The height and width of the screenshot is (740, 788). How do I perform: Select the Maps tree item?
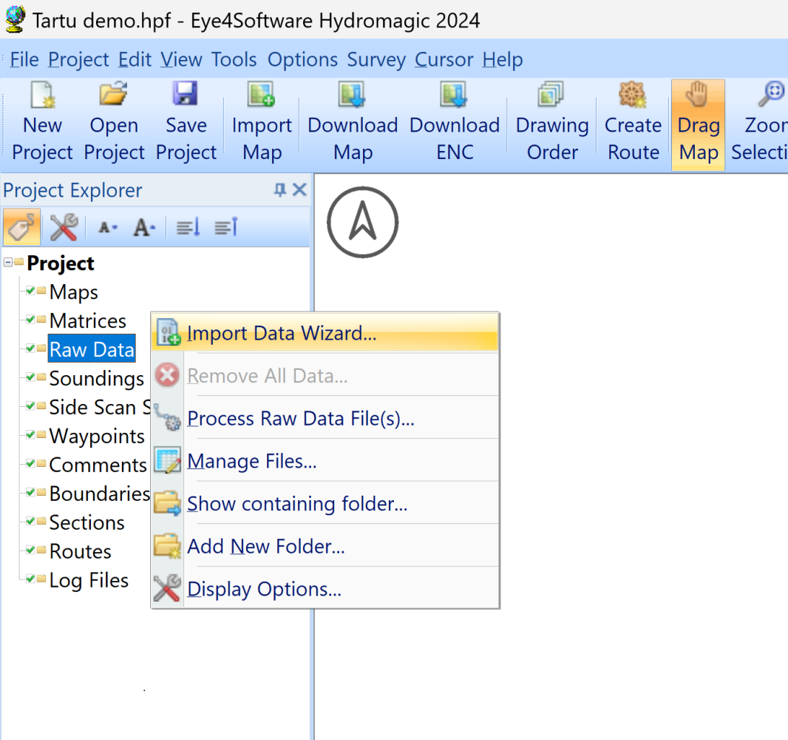(73, 292)
